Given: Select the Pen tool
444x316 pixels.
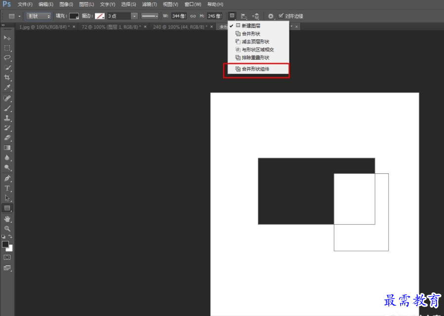Looking at the screenshot, I should coord(7,178).
